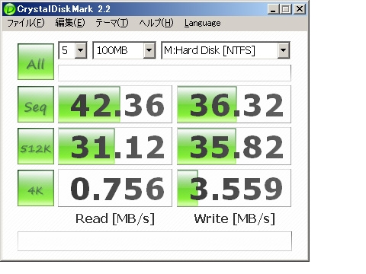
Task: Click the Seq write result 36.32
Action: point(234,104)
